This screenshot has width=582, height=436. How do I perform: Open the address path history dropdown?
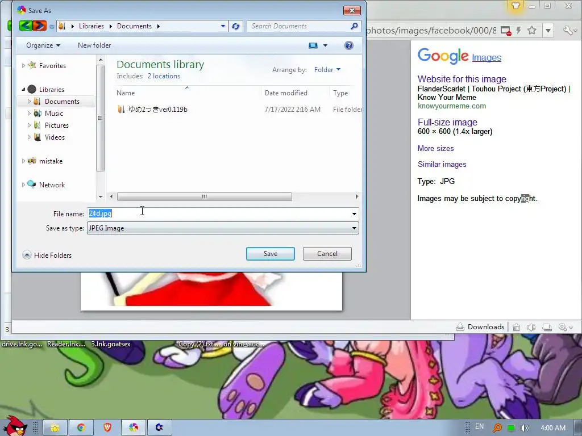click(223, 26)
